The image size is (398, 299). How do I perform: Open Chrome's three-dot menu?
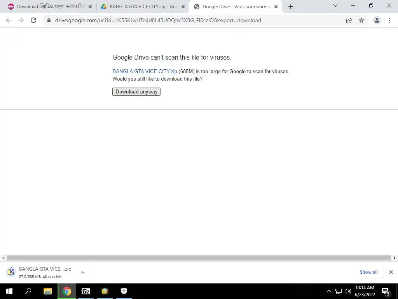389,20
